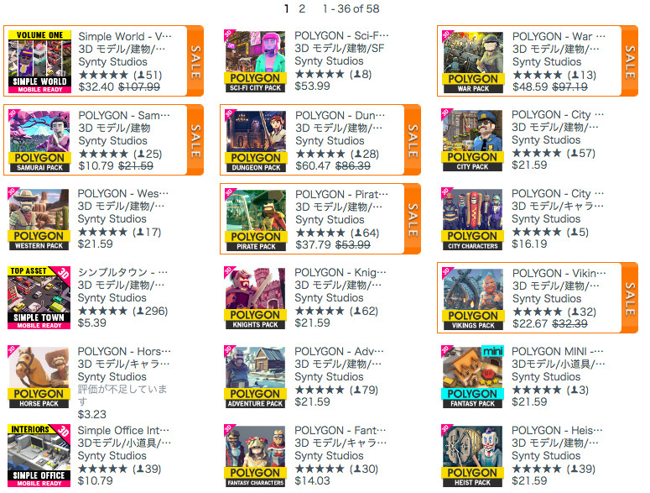Image resolution: width=650 pixels, height=493 pixels.
Task: Click the SALE ribbon on Vikings Pack
Action: tap(630, 297)
